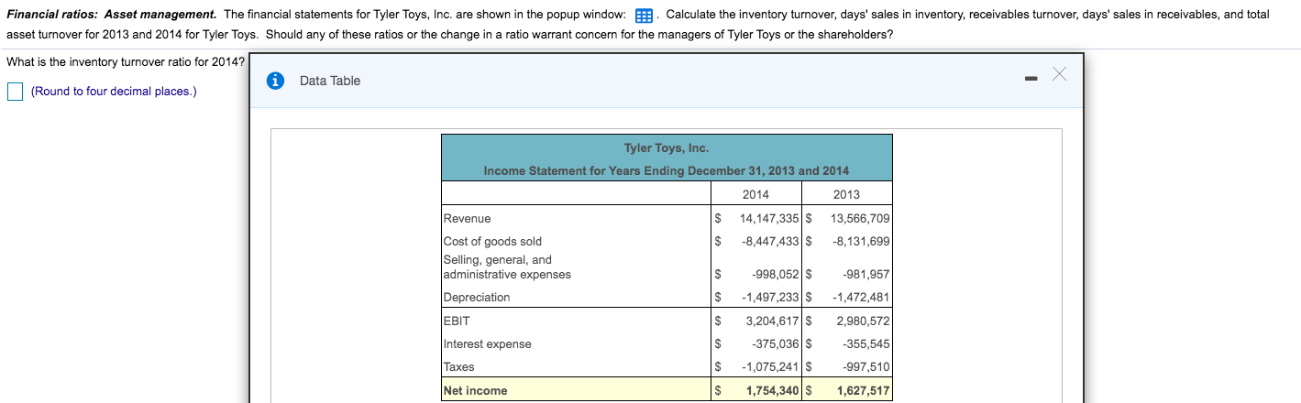1301x403 pixels.
Task: Select 2014 Depreciation value -1,497,233
Action: pos(772,298)
